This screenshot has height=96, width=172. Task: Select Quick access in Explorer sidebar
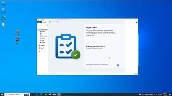pyautogui.click(x=43, y=30)
